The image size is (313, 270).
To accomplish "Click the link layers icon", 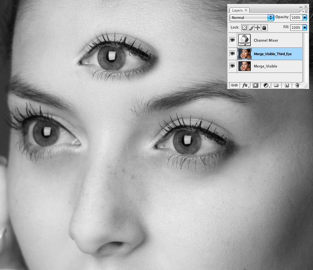I will (234, 85).
